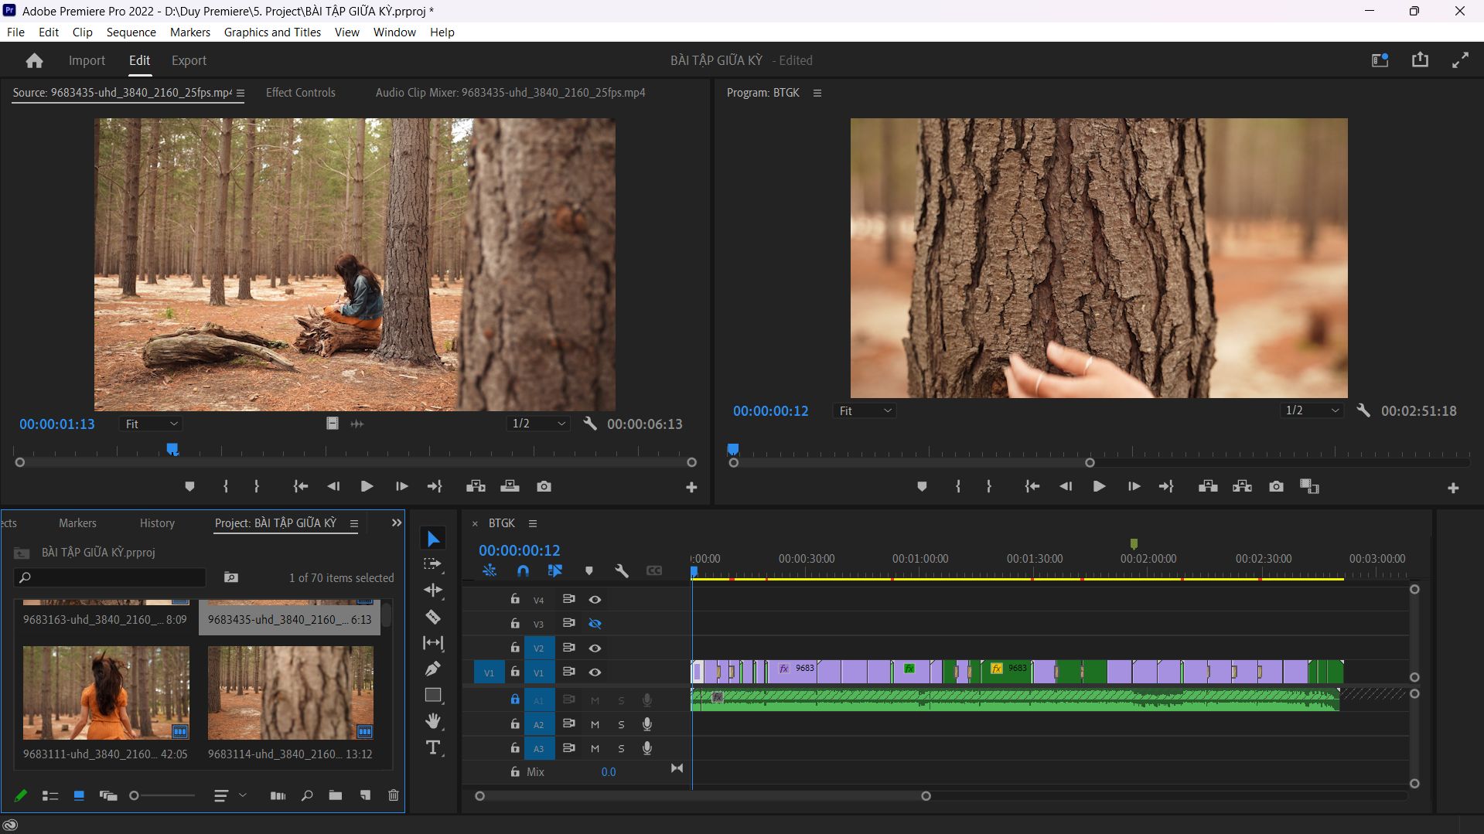Screen dimensions: 1484x834
Task: Switch to History tab
Action: 157,523
